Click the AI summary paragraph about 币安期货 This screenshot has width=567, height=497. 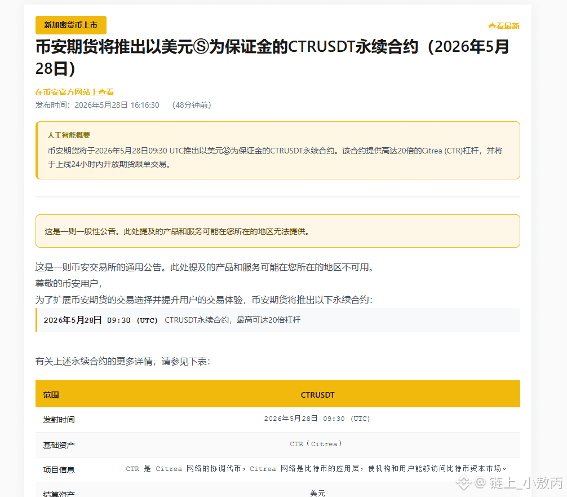[x=275, y=157]
